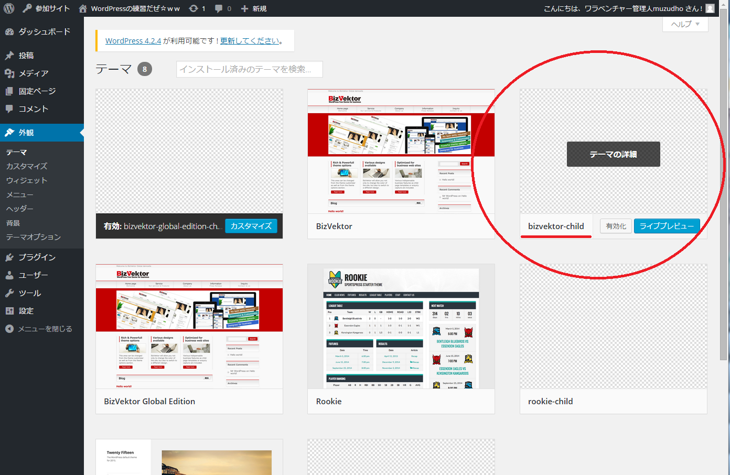Click the theme count badge 8
The width and height of the screenshot is (730, 475).
pos(145,69)
